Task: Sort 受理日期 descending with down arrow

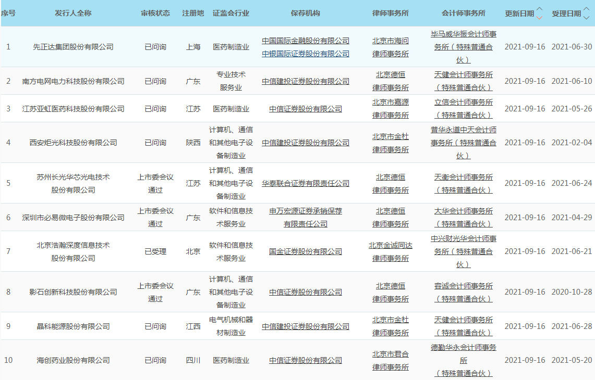Action: pyautogui.click(x=586, y=17)
